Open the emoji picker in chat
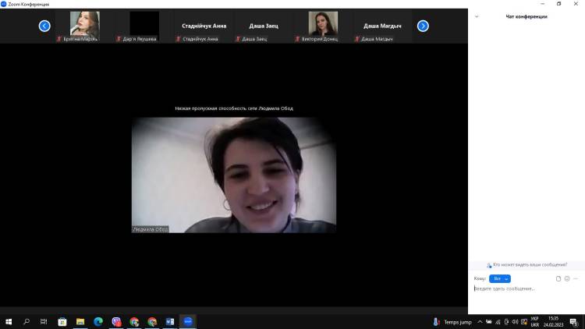 567,278
